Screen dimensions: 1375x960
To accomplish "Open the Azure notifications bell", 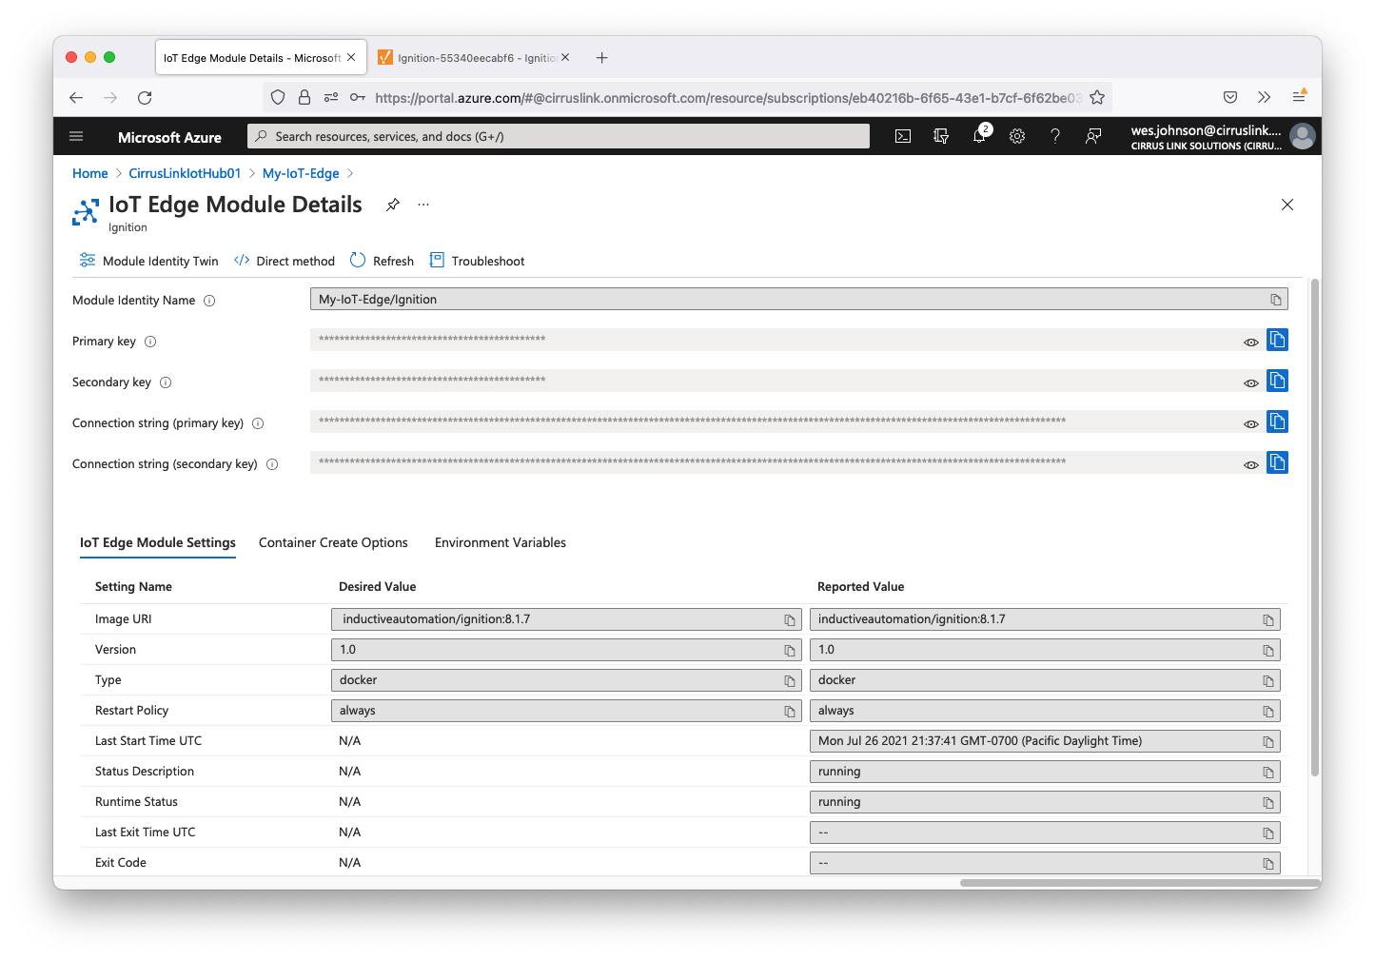I will pyautogui.click(x=979, y=137).
